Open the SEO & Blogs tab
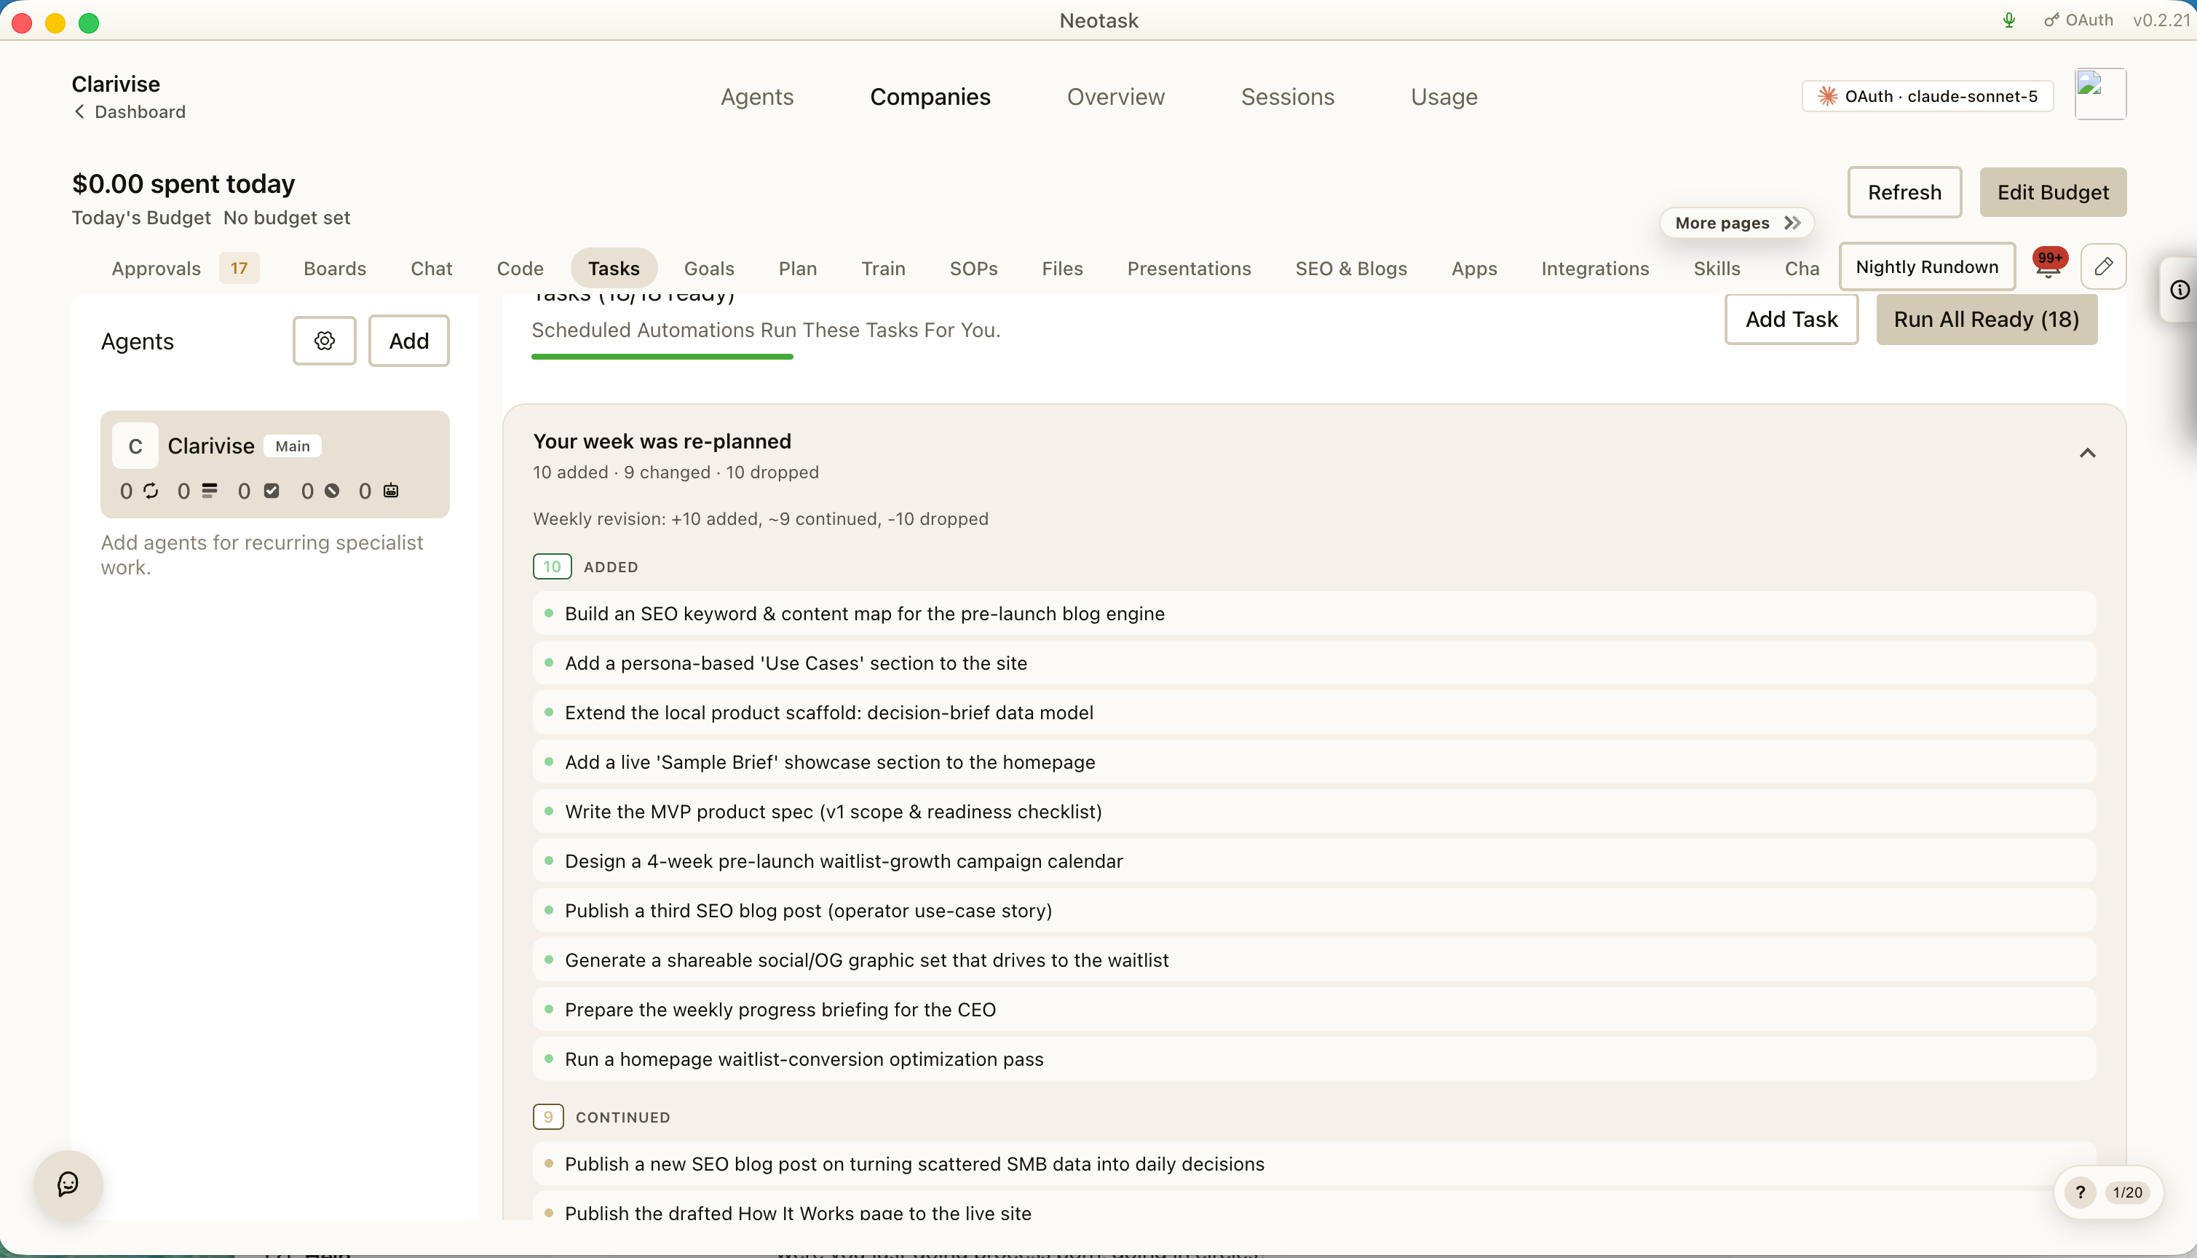2197x1258 pixels. [x=1350, y=269]
